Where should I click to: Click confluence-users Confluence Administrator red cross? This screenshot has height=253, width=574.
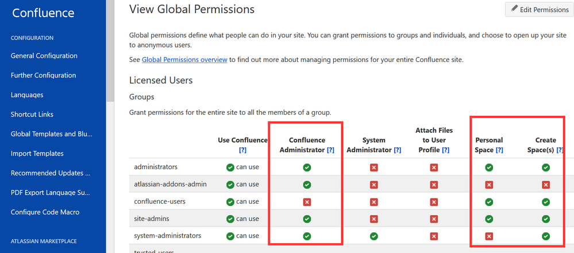coord(307,202)
